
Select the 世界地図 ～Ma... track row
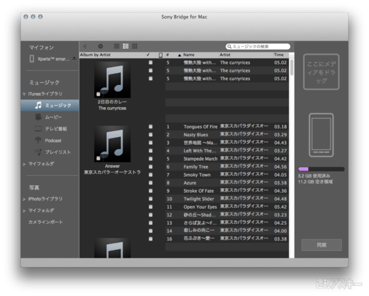[227, 143]
